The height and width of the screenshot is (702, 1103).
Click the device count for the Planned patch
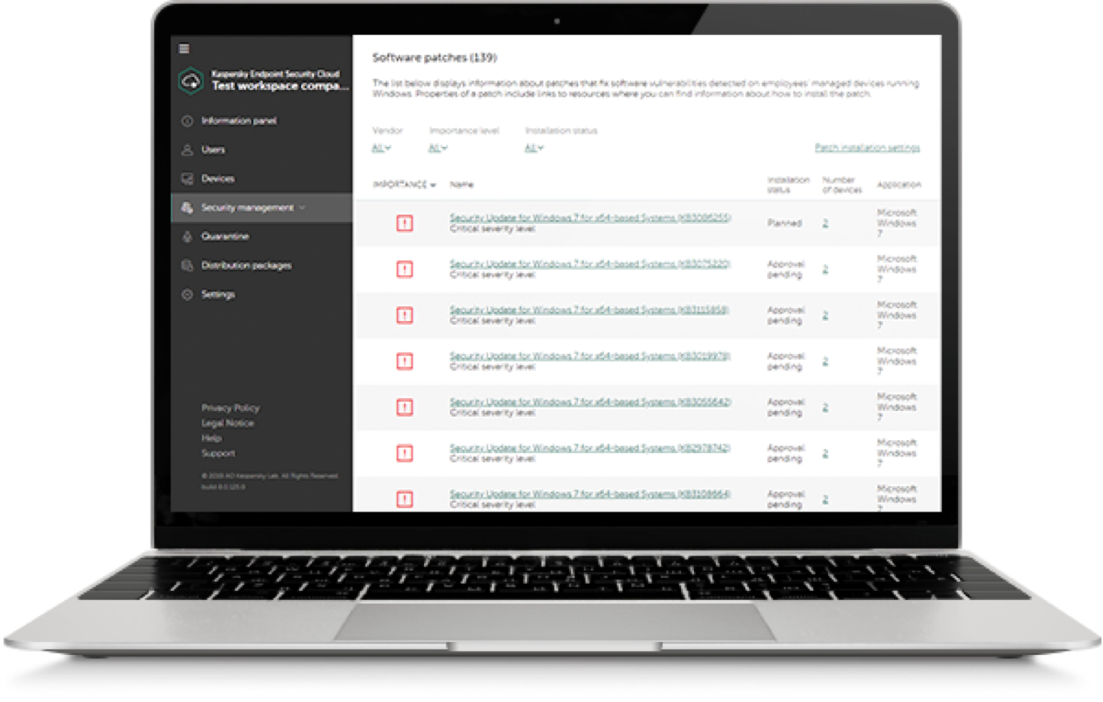825,223
